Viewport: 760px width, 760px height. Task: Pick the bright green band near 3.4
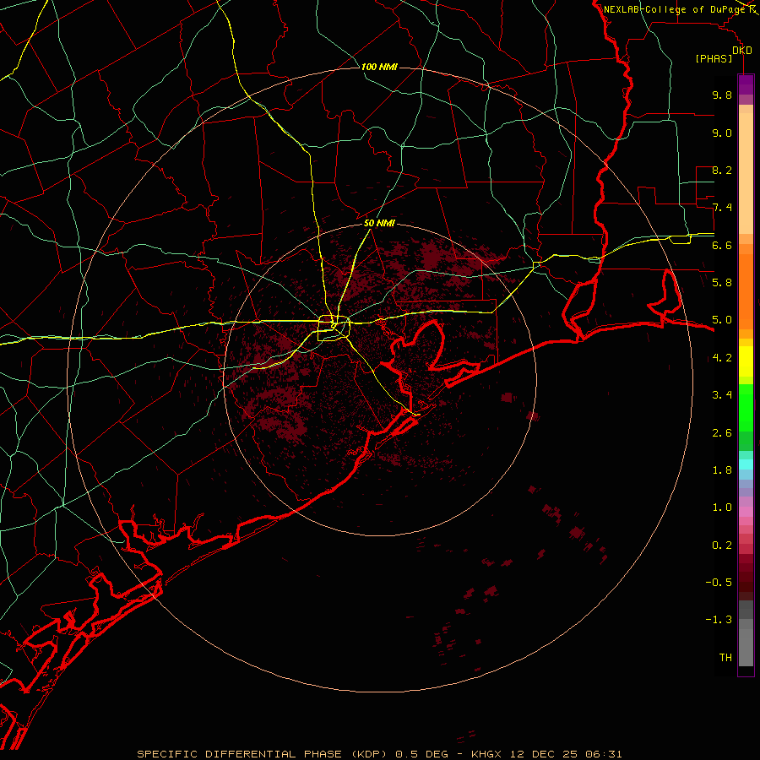pyautogui.click(x=746, y=407)
